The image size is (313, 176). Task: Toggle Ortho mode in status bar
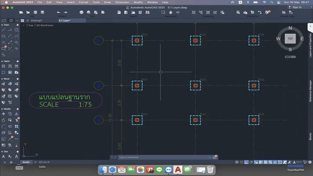[x=246, y=162]
